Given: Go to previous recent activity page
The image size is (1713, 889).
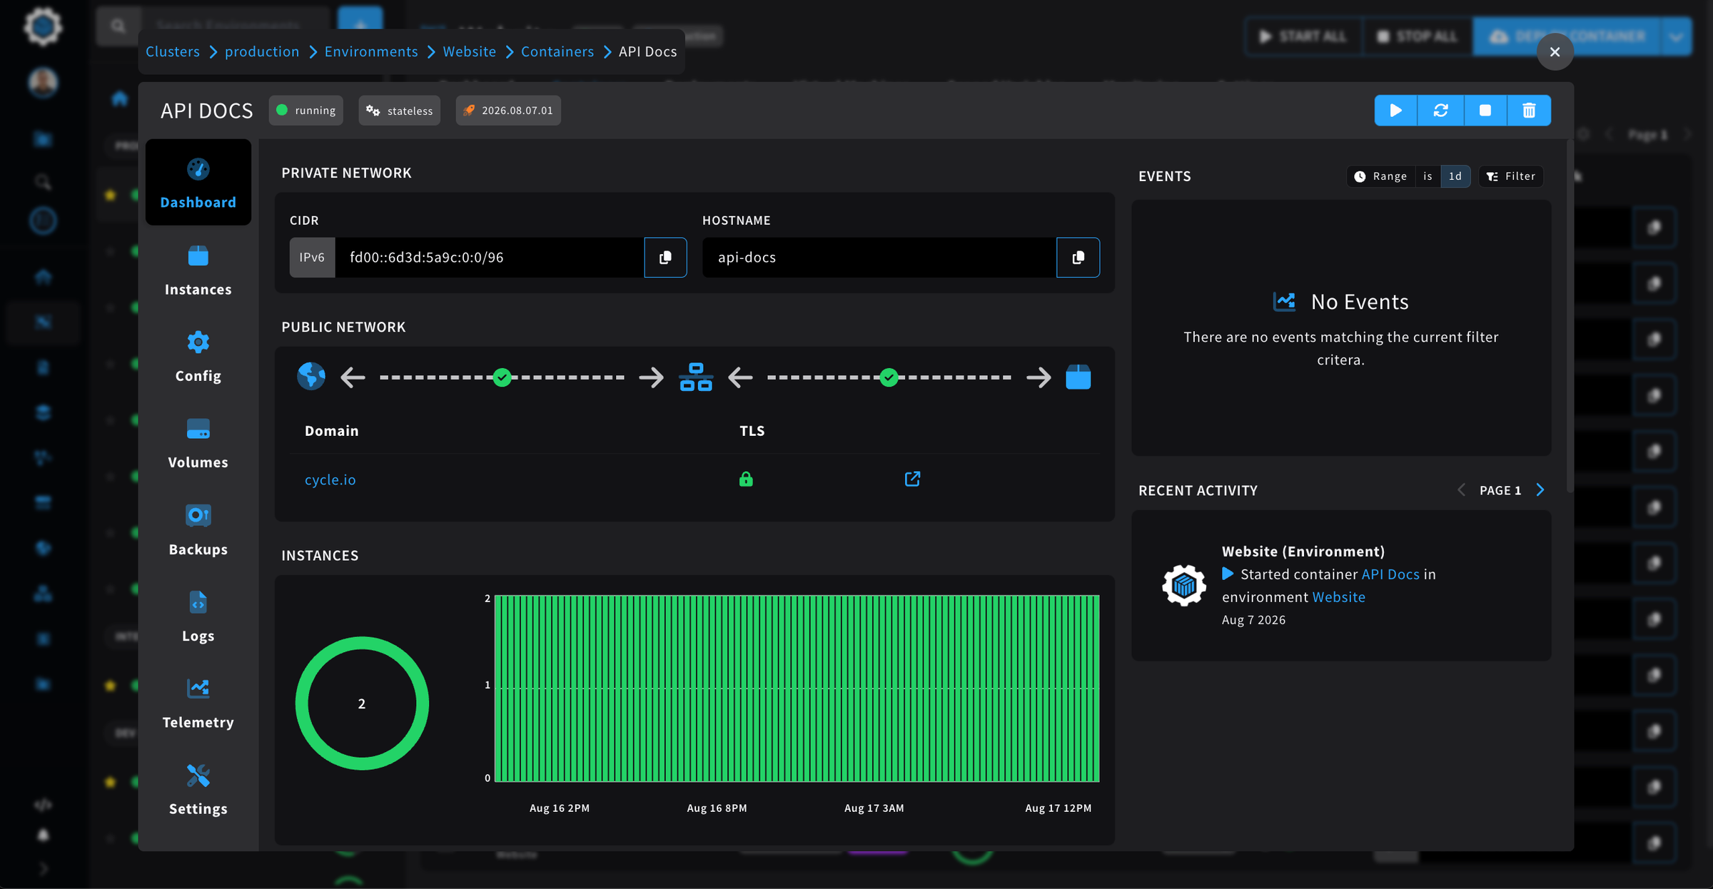Looking at the screenshot, I should point(1461,489).
